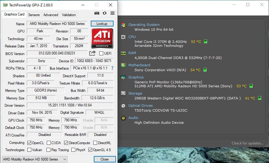
Task: Open the Graphics section link in Speccy
Action: 136,77
